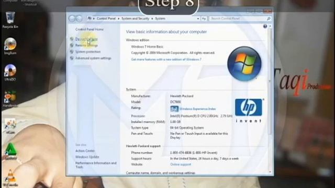Viewport: 335px width, 188px height.
Task: Open Windows Update in See also
Action: pos(87,157)
